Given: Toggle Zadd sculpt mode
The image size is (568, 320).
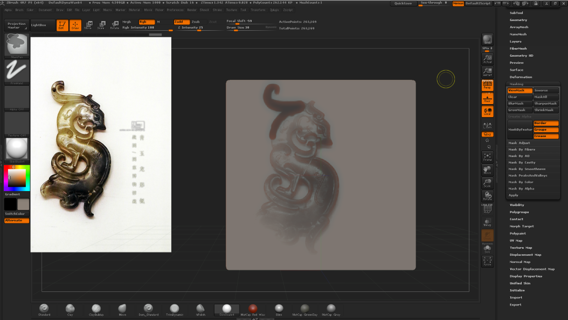Looking at the screenshot, I should (182, 22).
